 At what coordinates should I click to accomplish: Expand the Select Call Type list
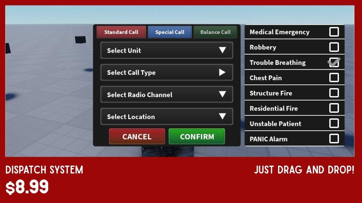tap(167, 72)
